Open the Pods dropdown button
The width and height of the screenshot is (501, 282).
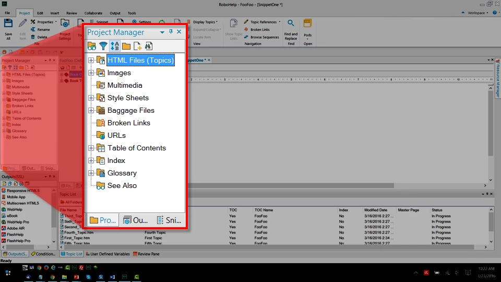click(x=307, y=29)
